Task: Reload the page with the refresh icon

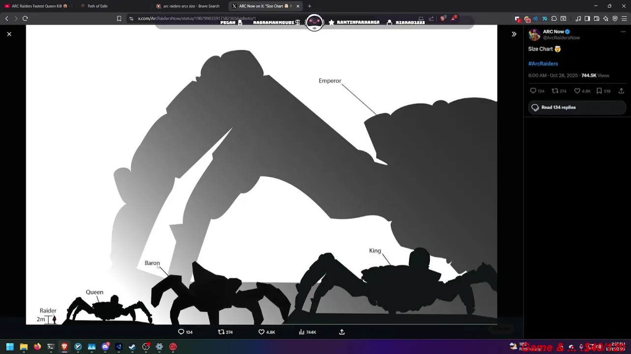Action: click(x=25, y=19)
